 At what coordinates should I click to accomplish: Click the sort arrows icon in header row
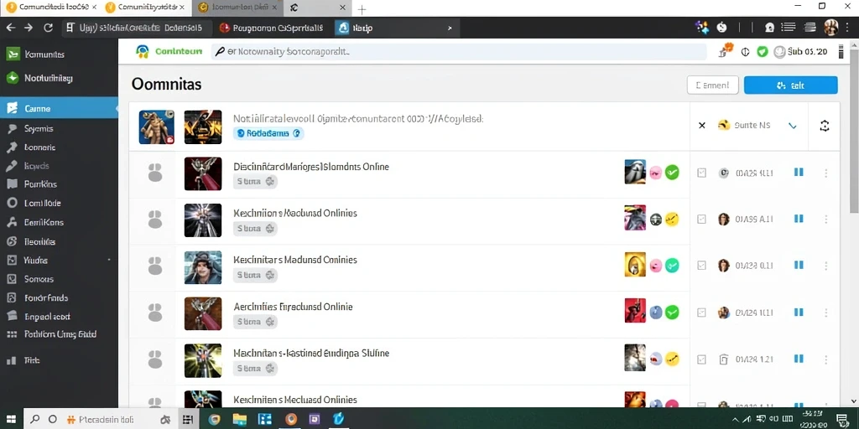pyautogui.click(x=825, y=126)
